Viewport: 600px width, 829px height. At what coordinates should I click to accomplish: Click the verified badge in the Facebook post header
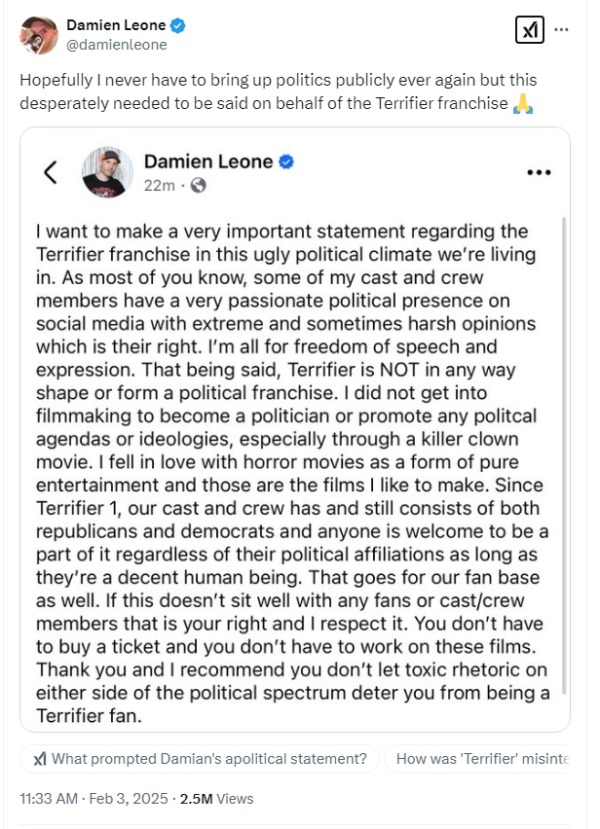tap(287, 162)
